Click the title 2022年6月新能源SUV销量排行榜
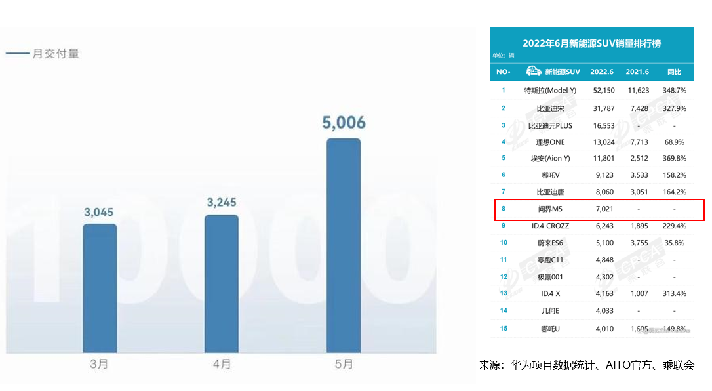Image resolution: width=712 pixels, height=391 pixels. coord(591,43)
